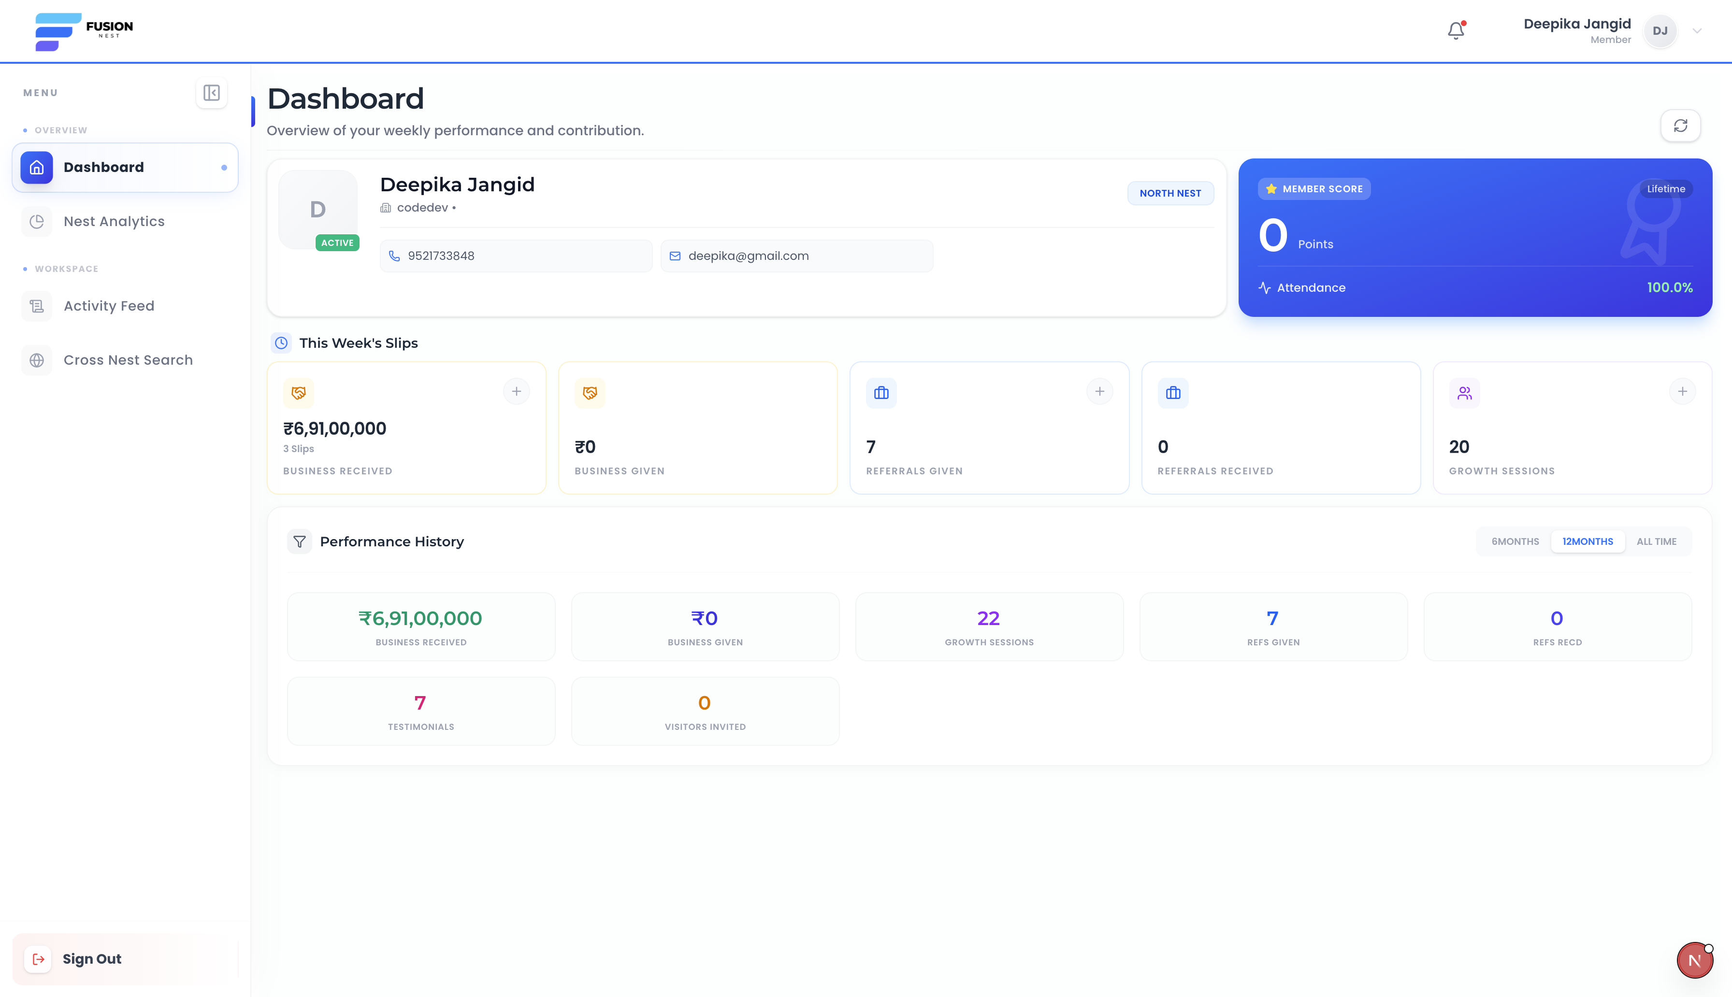Sign Out of Fusion Nest
Screen dimensions: 1732x997
pos(91,959)
